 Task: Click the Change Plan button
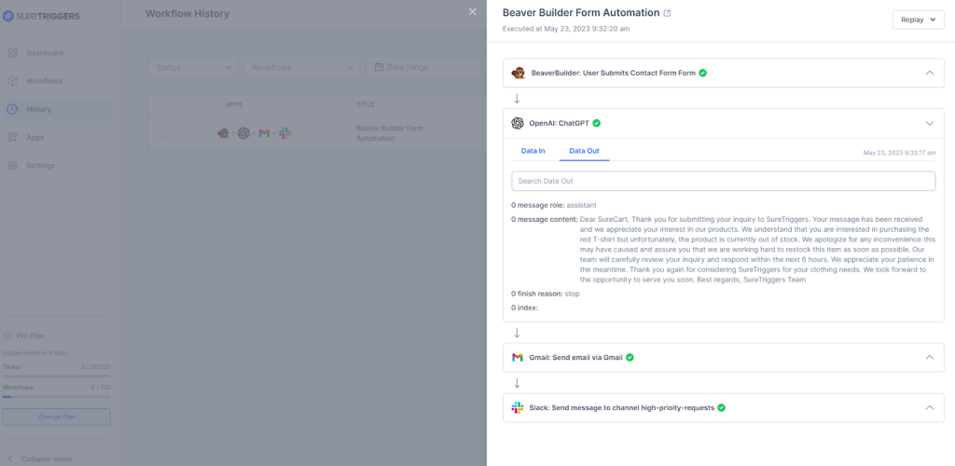(x=56, y=417)
